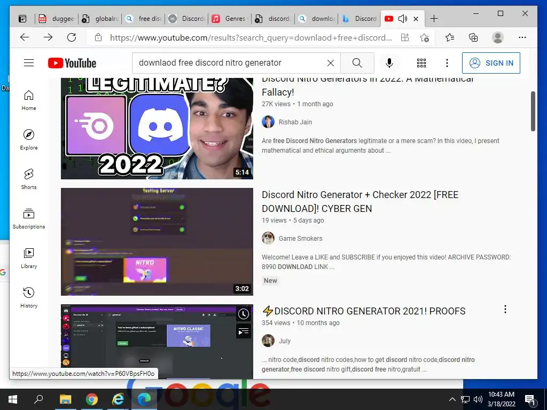
Task: Open File Explorer from the taskbar
Action: pyautogui.click(x=65, y=399)
